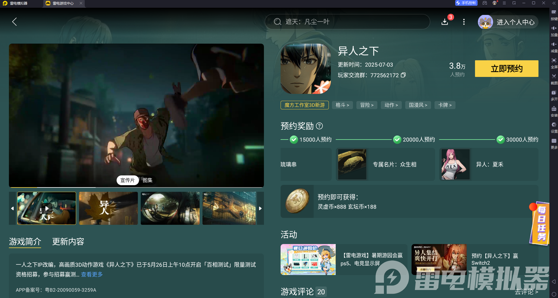Viewport: 558px width, 298px height.
Task: Select the fisheye street scene thumbnail
Action: coord(170,208)
